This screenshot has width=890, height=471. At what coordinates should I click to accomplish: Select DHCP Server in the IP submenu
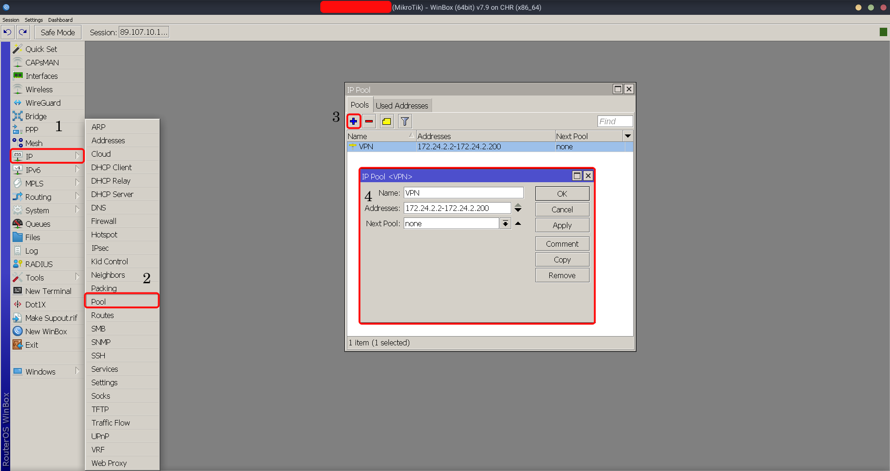pos(122,194)
